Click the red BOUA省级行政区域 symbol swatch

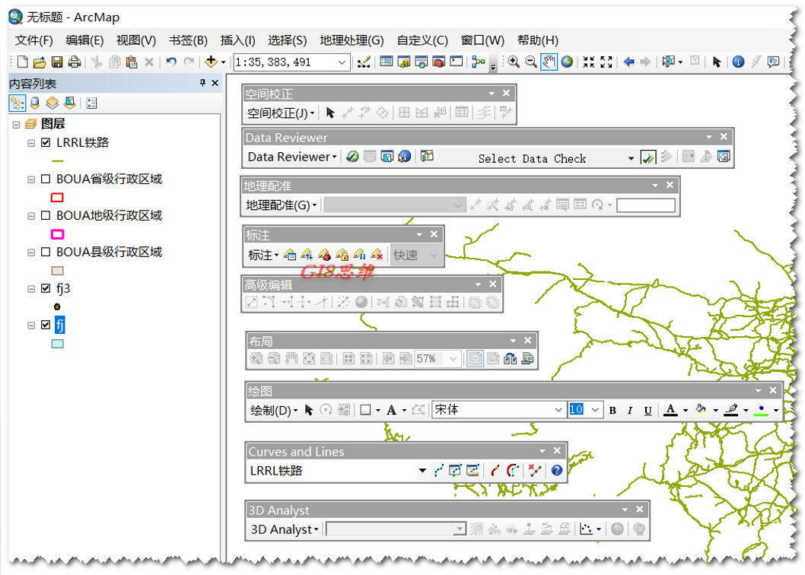[57, 197]
